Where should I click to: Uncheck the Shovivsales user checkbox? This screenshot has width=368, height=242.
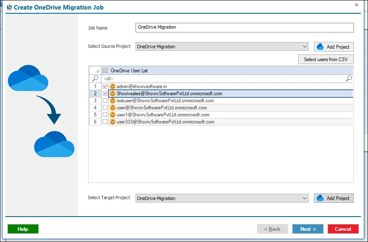(x=105, y=94)
